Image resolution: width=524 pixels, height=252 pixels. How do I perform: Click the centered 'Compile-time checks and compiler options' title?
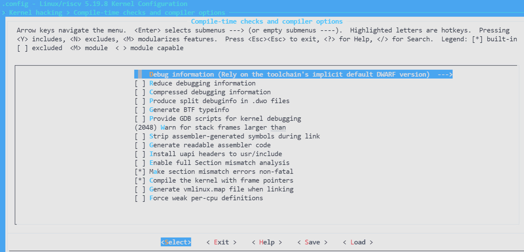click(267, 21)
